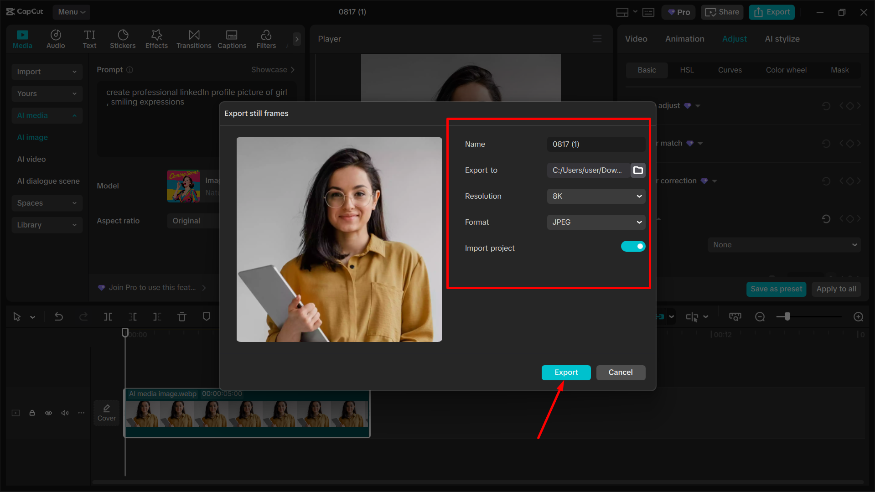This screenshot has height=492, width=875.
Task: Cancel the Export still frames dialog
Action: [620, 373]
